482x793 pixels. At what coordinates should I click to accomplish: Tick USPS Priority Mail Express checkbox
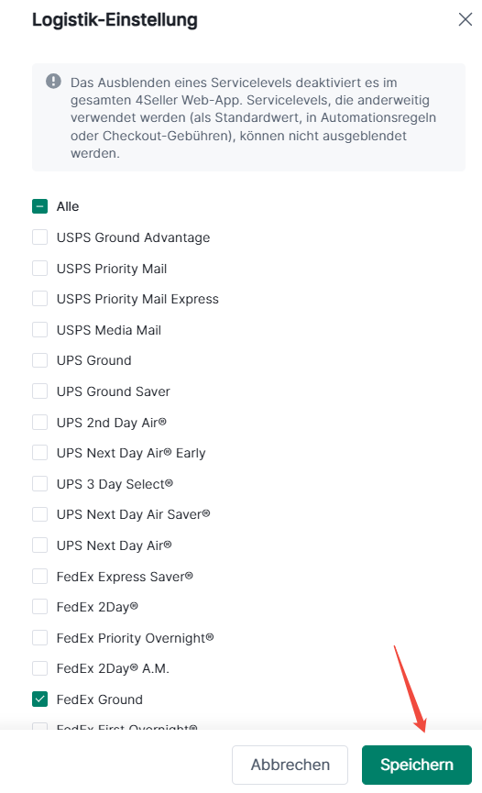(x=40, y=299)
